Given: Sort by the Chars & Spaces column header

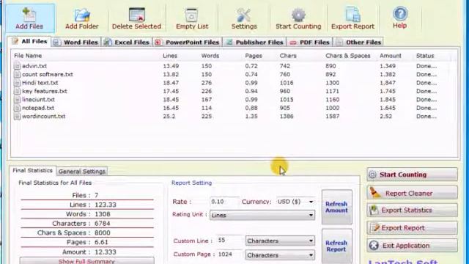Looking at the screenshot, I should click(348, 56).
